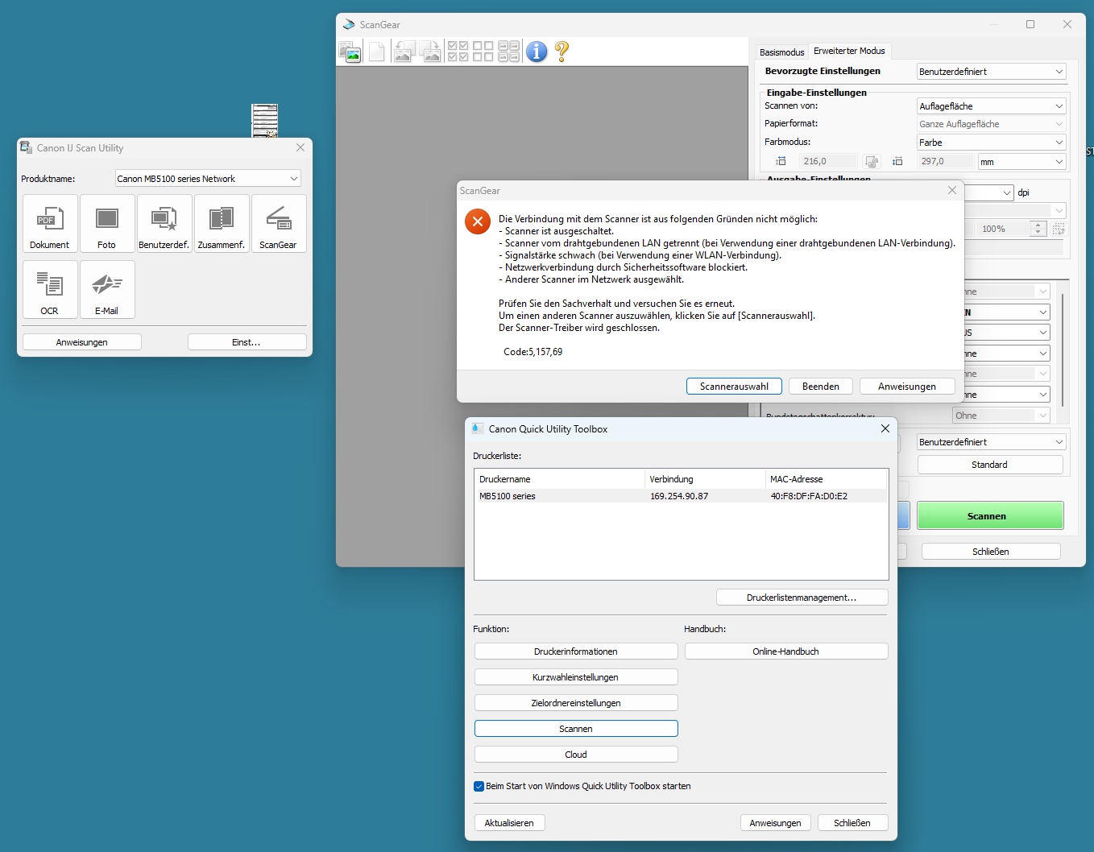Rotate image left in ScanGear toolbar
The image size is (1094, 852).
tap(404, 52)
